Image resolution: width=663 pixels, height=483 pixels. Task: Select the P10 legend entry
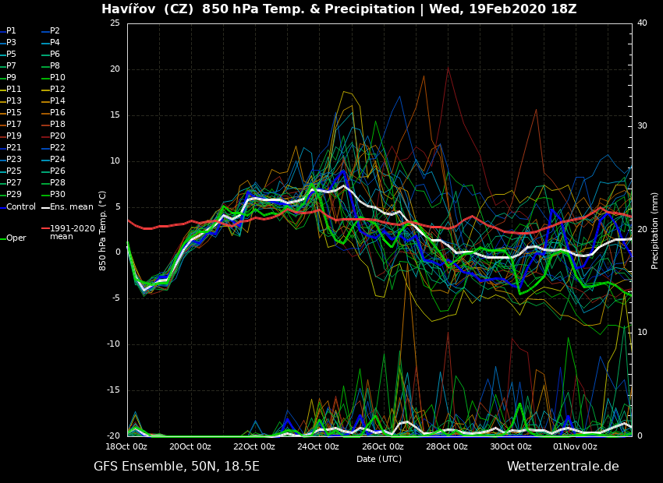point(58,78)
